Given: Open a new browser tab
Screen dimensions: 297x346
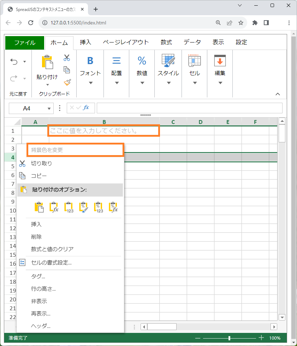Looking at the screenshot, I should (x=95, y=9).
